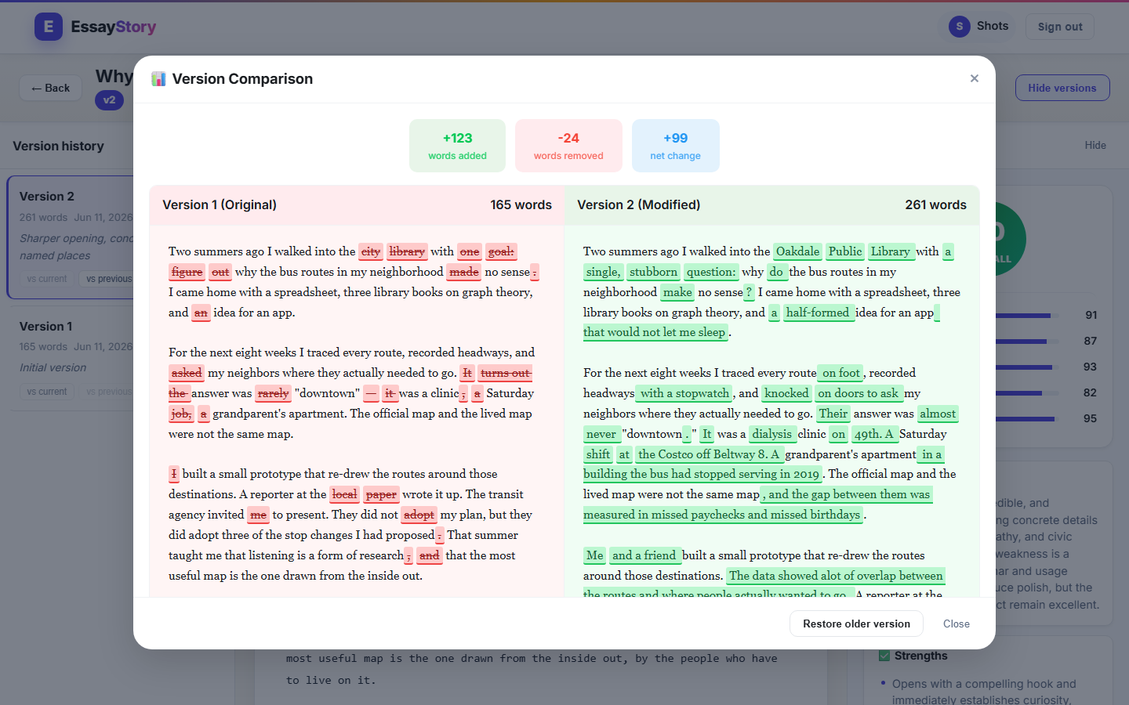Click added phrase 'with a stopwatch'
Screen dimensions: 1129x705
click(684, 393)
